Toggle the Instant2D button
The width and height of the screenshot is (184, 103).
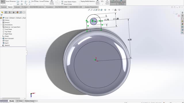coord(113,2)
